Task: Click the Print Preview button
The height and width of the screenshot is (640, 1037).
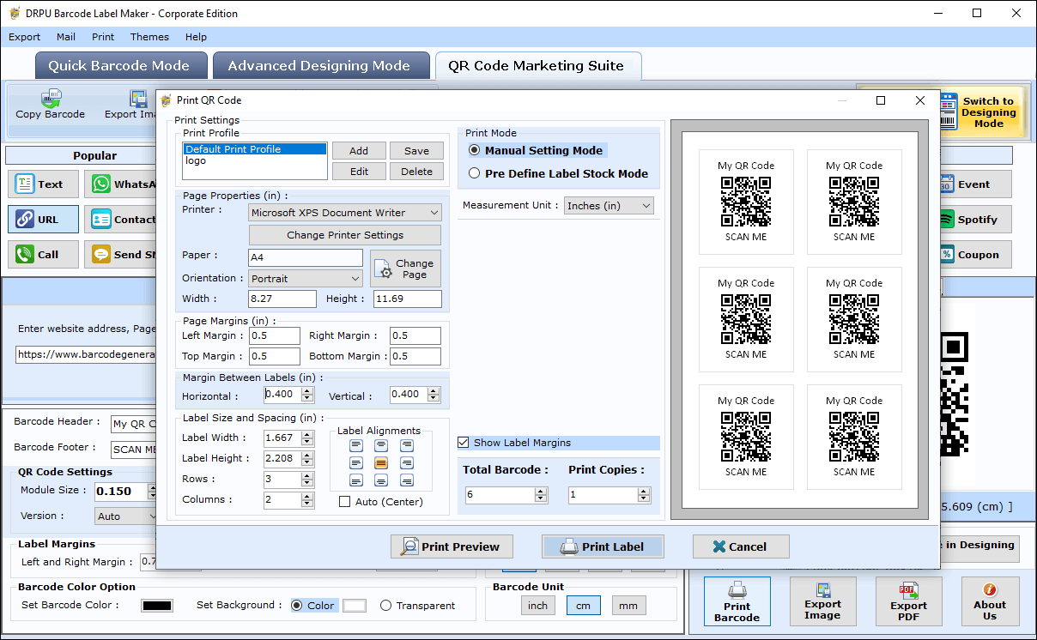Action: pos(452,546)
